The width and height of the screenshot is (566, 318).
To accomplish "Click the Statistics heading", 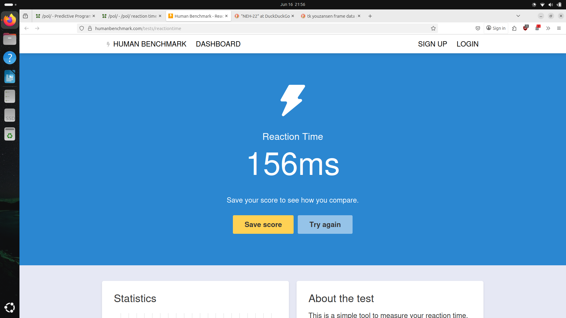I will coord(135,298).
